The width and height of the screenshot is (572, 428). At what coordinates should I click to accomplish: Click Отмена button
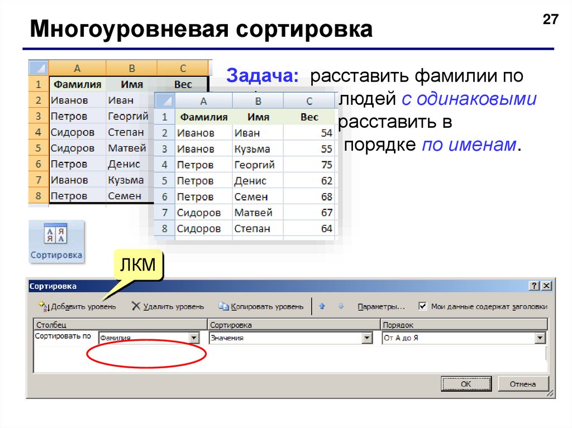pyautogui.click(x=523, y=384)
